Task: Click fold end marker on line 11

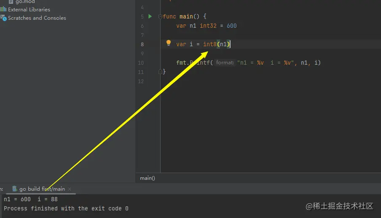Action: (160, 72)
